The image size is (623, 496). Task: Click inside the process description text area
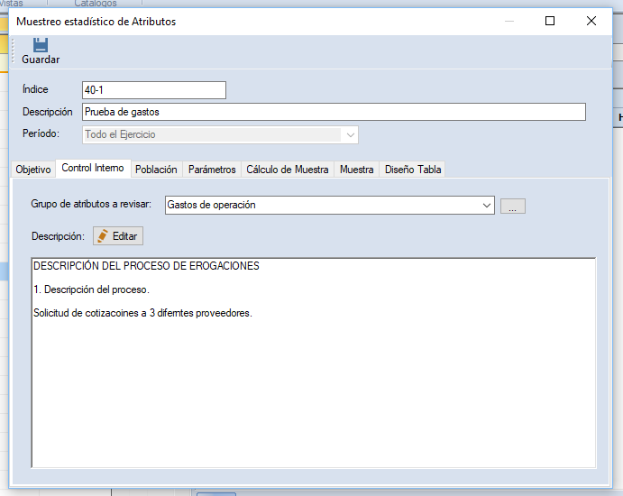(313, 379)
